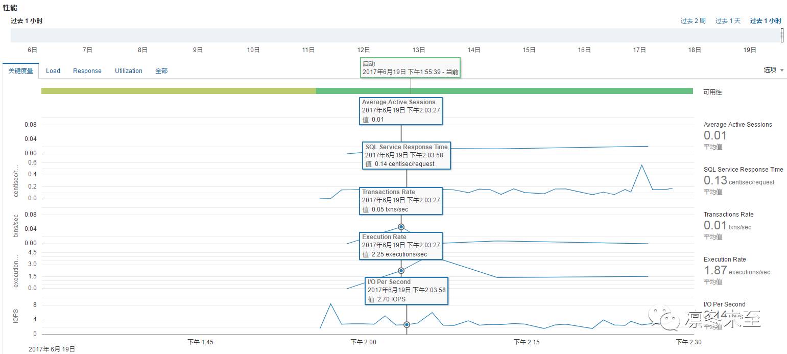Viewport: 787px width, 354px height.
Task: Click the 启动 startup event tooltip
Action: click(x=411, y=68)
